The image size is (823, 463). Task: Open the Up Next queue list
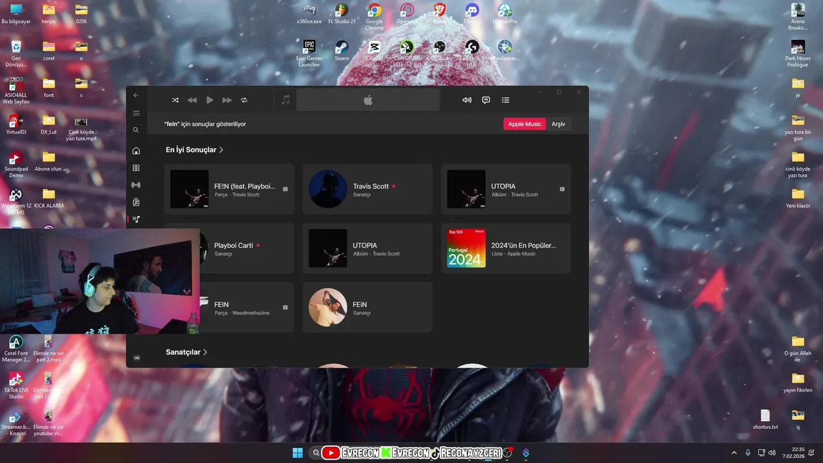[x=505, y=100]
